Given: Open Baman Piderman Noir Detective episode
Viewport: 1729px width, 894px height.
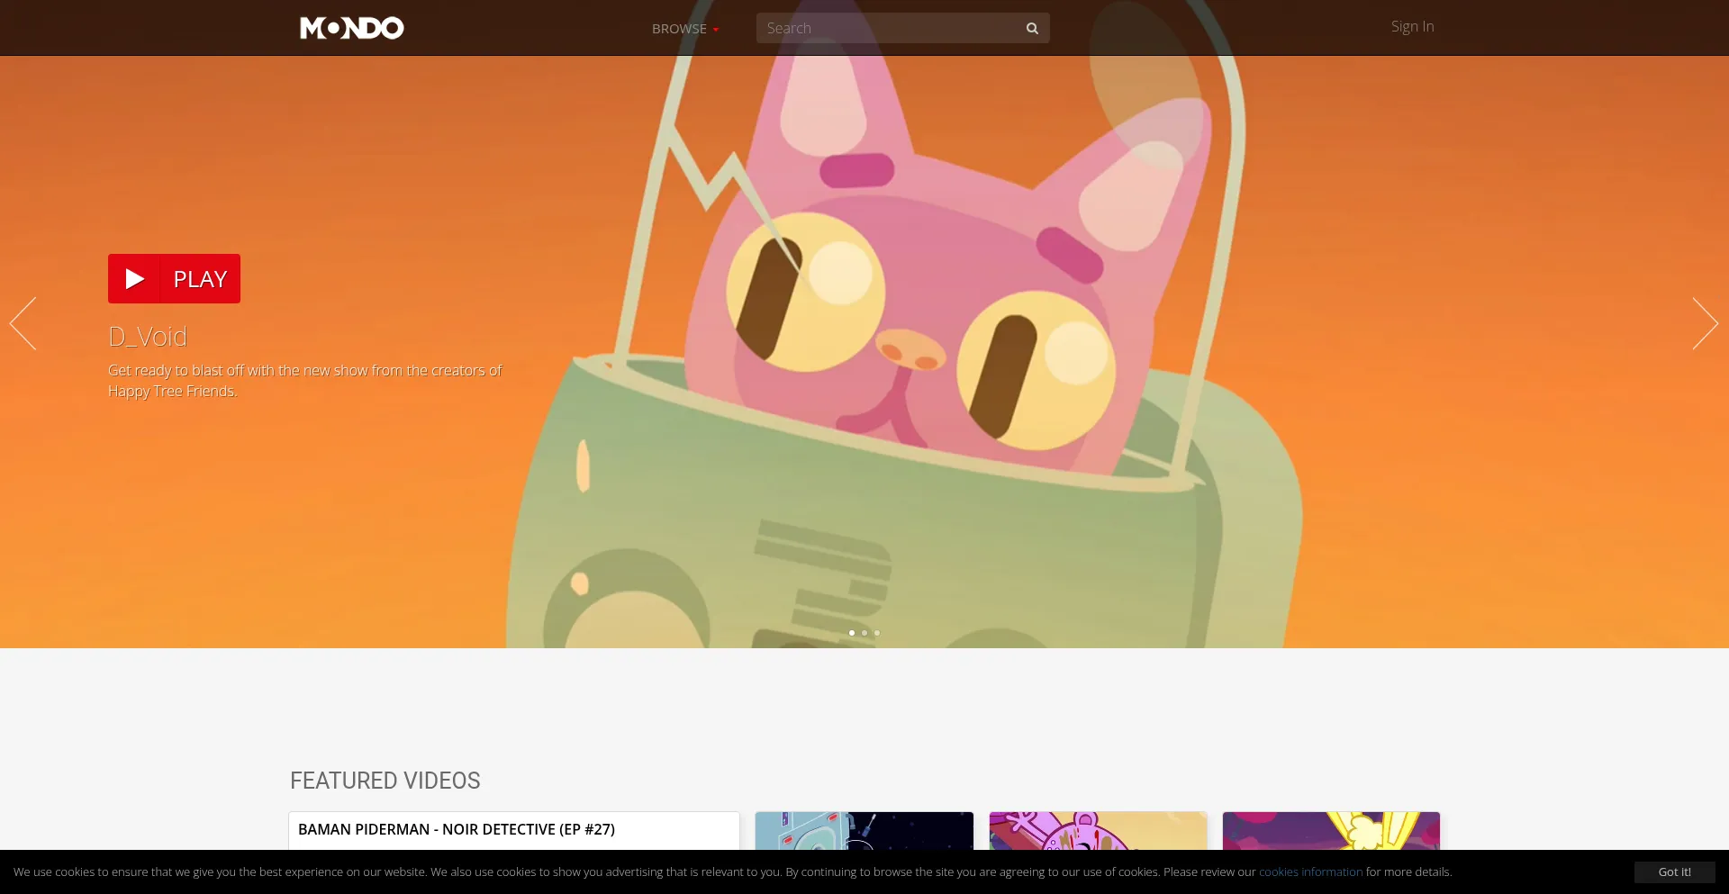Looking at the screenshot, I should tap(457, 829).
